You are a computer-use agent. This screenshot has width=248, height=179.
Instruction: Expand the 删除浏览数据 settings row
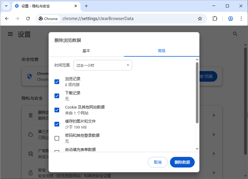214,115
